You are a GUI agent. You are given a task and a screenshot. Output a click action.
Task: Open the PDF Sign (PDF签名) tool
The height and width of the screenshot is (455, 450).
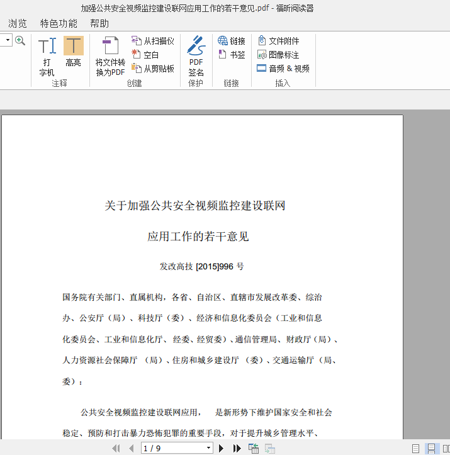coord(196,55)
